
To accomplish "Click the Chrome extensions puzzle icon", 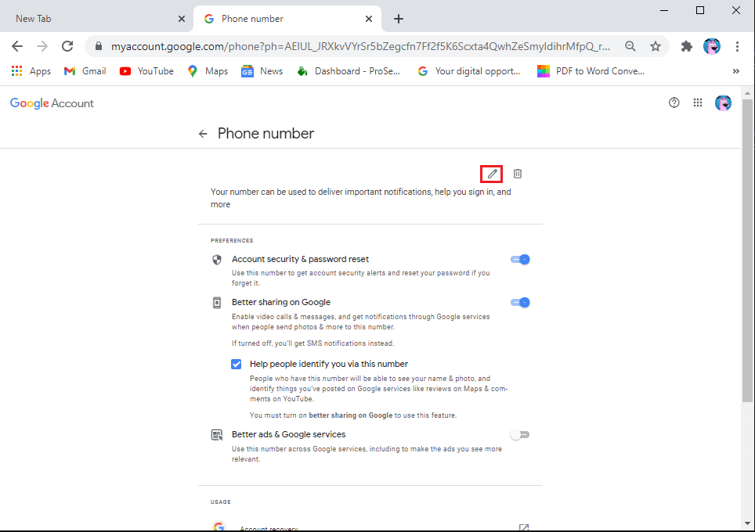I will tap(685, 46).
